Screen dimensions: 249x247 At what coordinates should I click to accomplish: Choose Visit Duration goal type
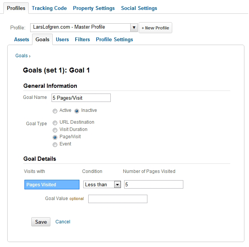(55, 130)
